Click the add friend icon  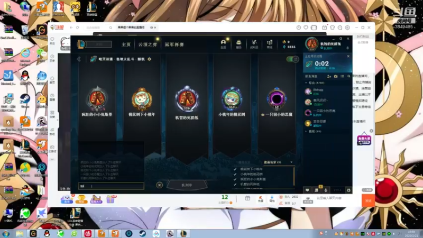(x=329, y=76)
